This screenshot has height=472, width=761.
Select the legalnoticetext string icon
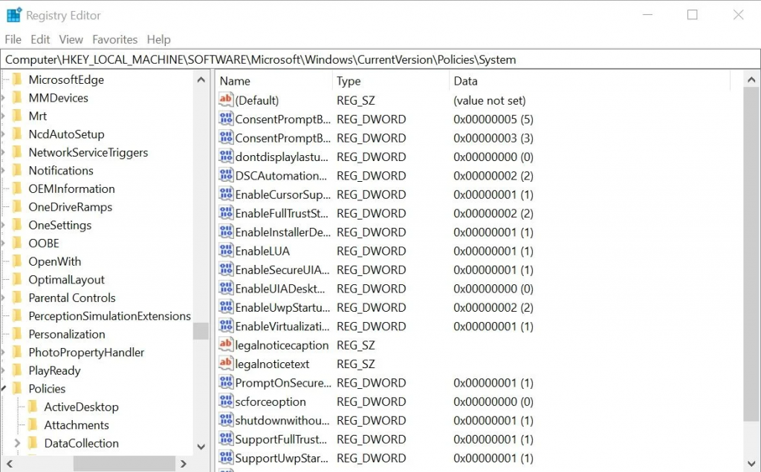(226, 364)
